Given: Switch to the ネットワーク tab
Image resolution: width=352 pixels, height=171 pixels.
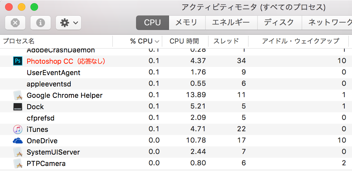Looking at the screenshot, I should 327,22.
